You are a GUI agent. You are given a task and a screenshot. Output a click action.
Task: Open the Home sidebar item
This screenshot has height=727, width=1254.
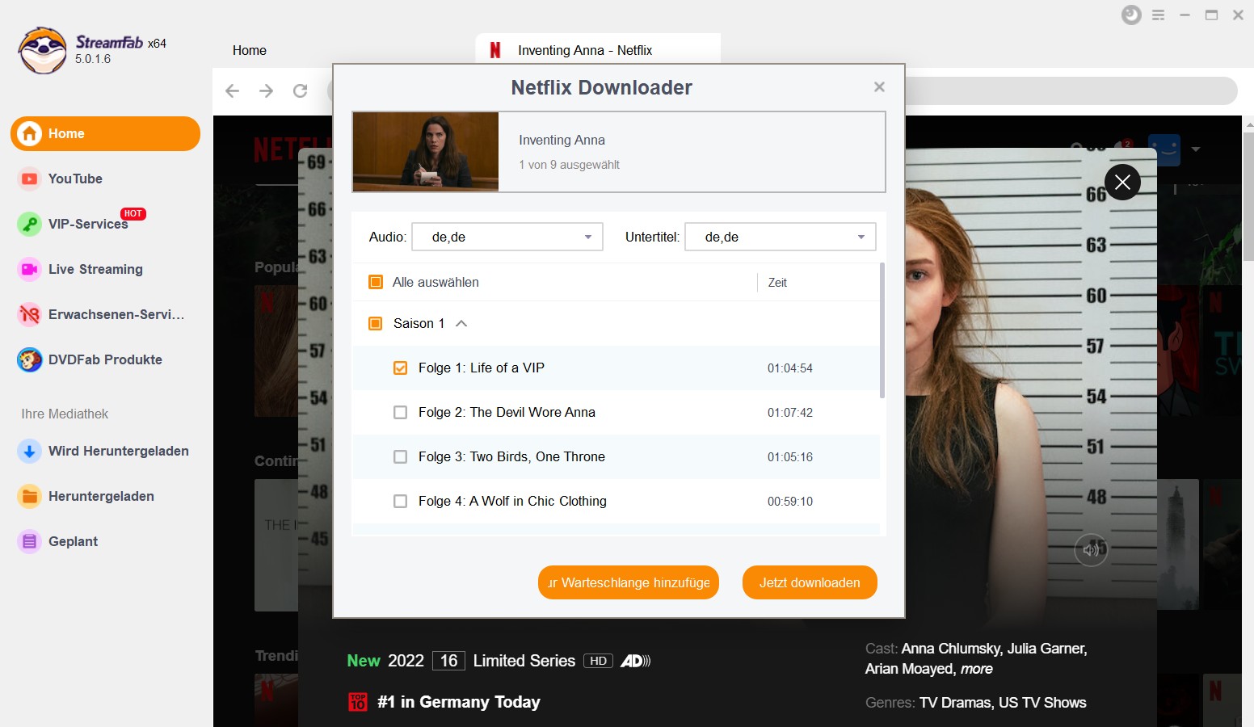(105, 133)
